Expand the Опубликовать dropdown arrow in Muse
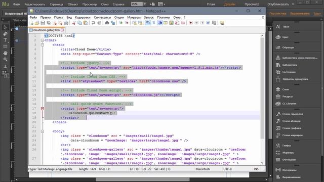This screenshot has height=182, width=324. click(x=293, y=5)
